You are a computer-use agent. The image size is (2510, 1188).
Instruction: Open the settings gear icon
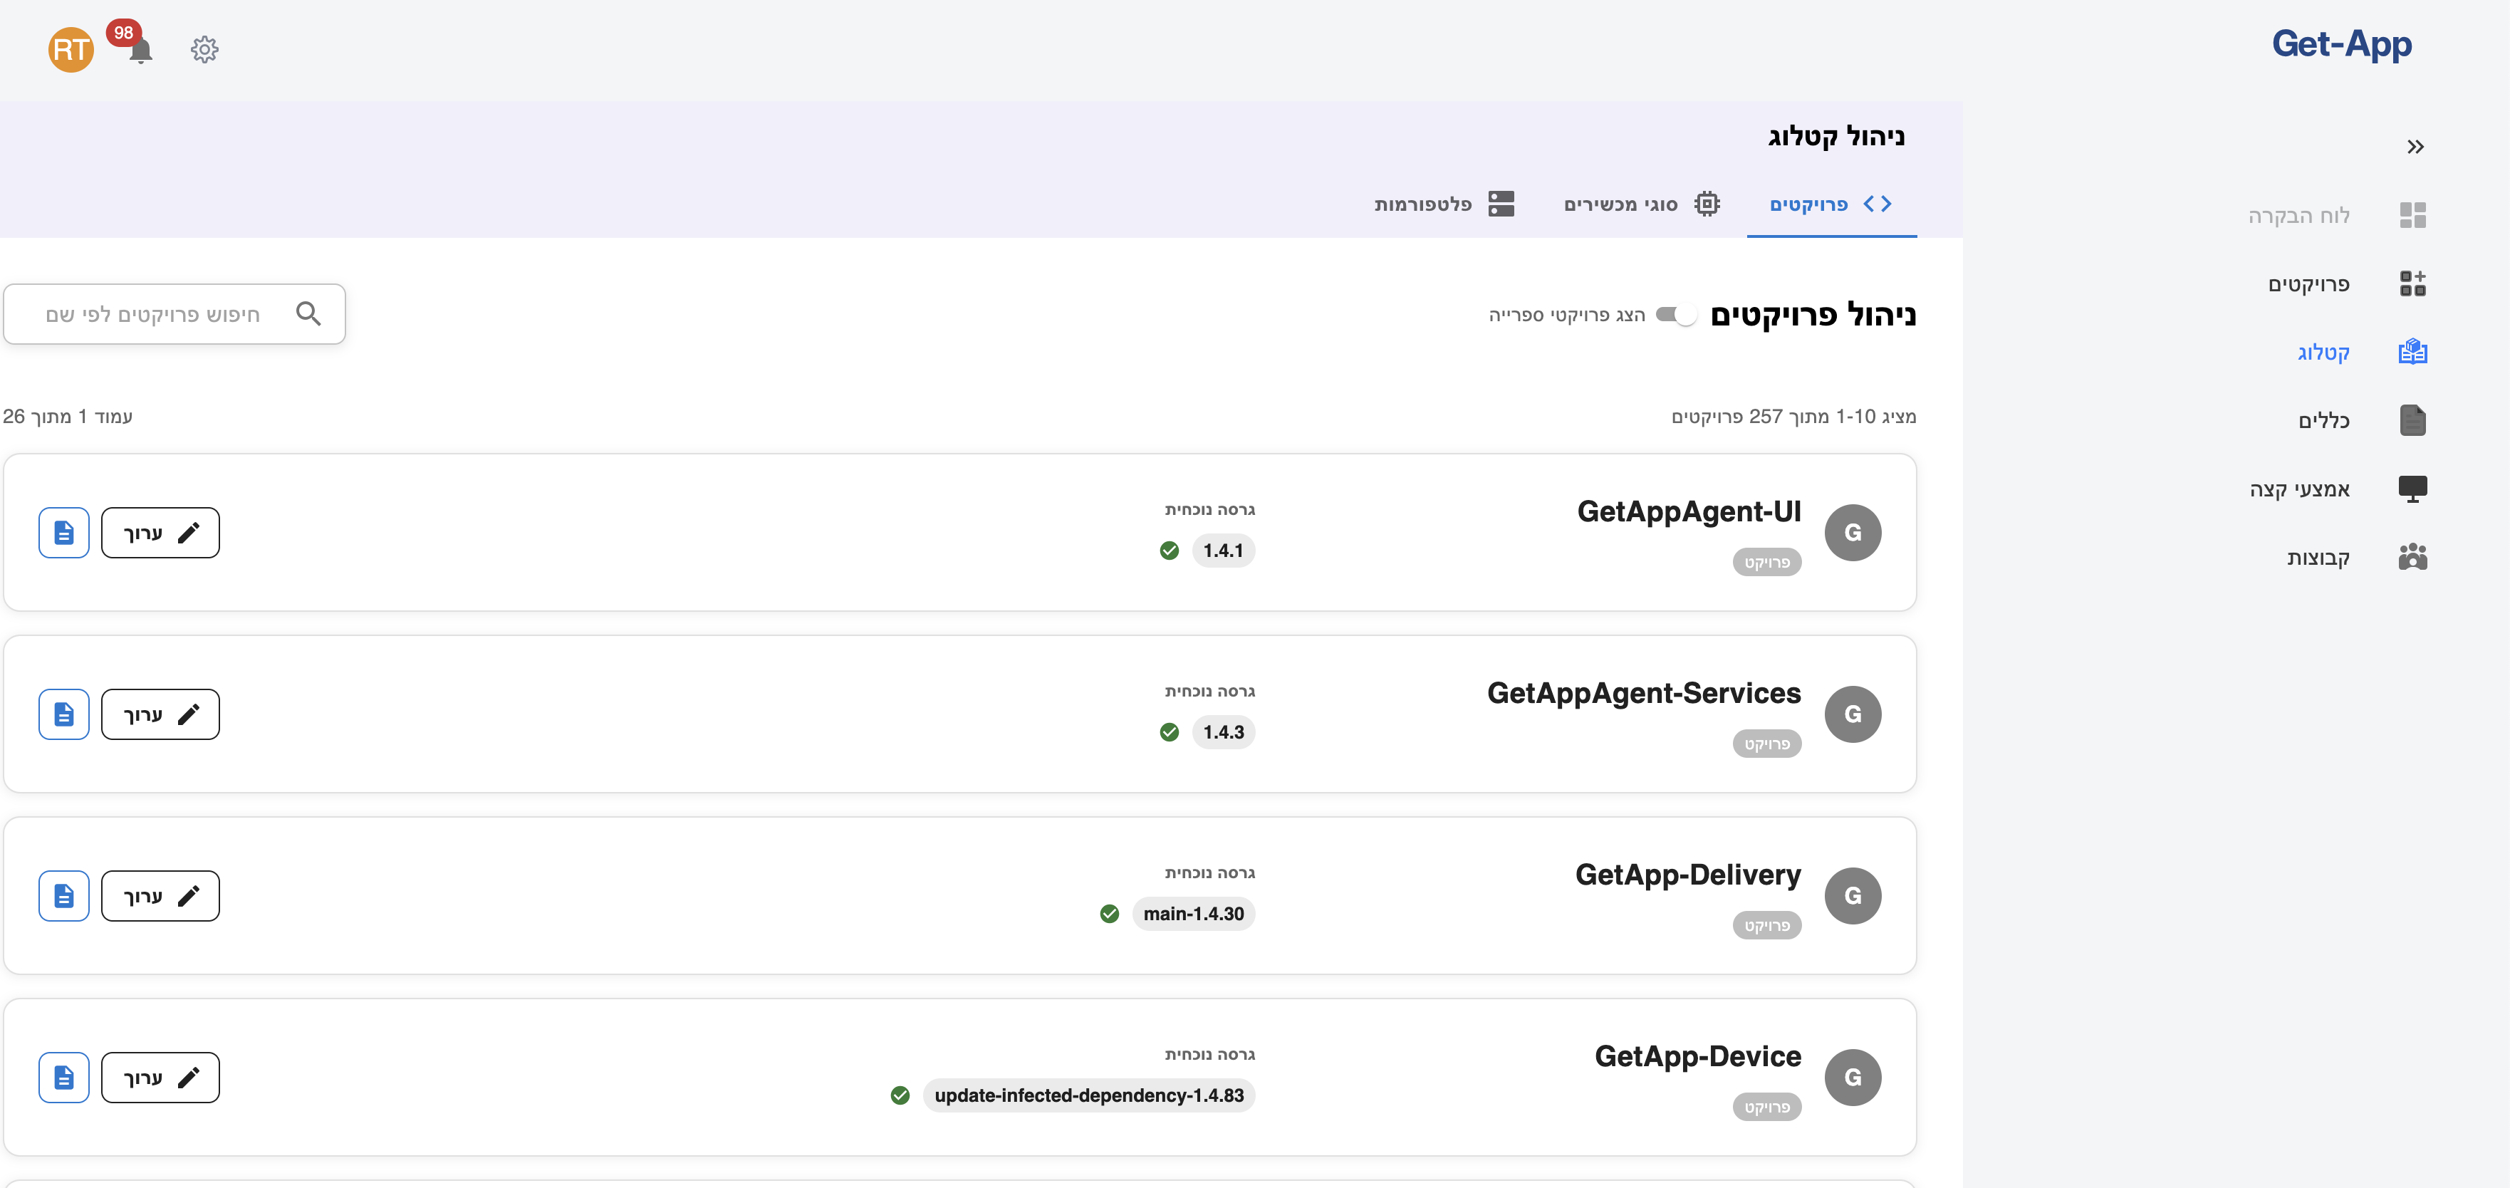[x=204, y=50]
